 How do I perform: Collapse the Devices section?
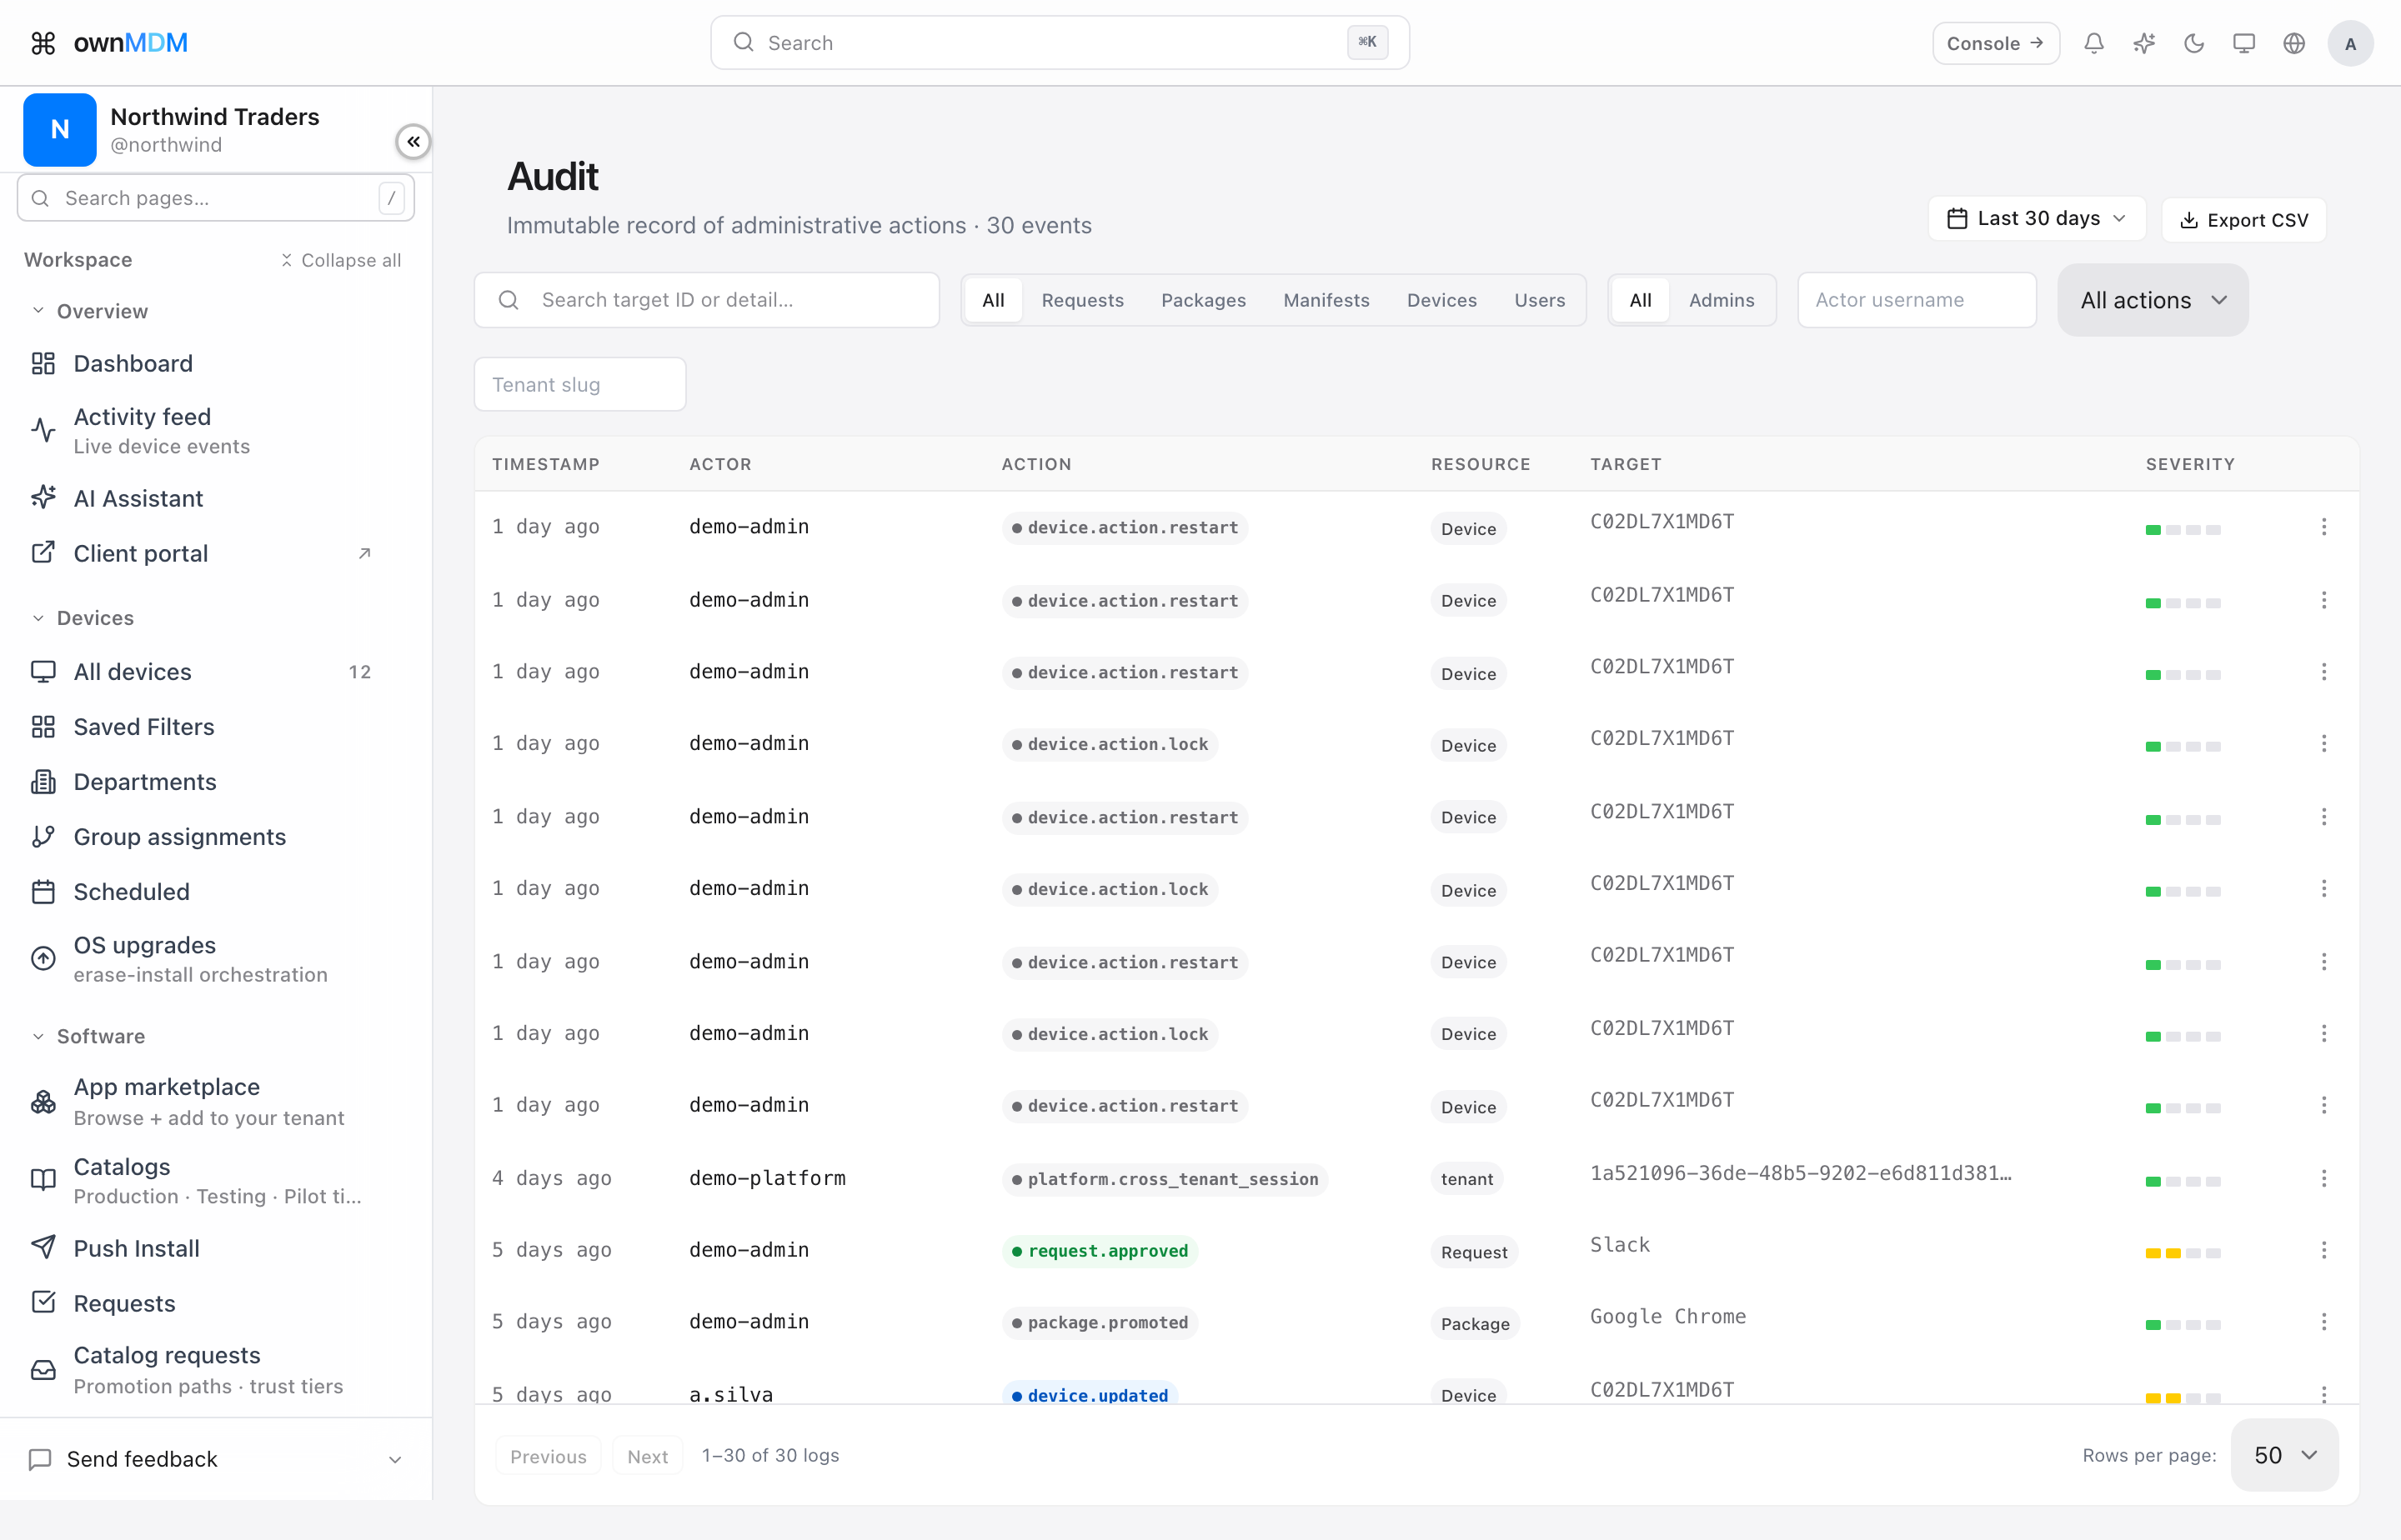pyautogui.click(x=83, y=618)
